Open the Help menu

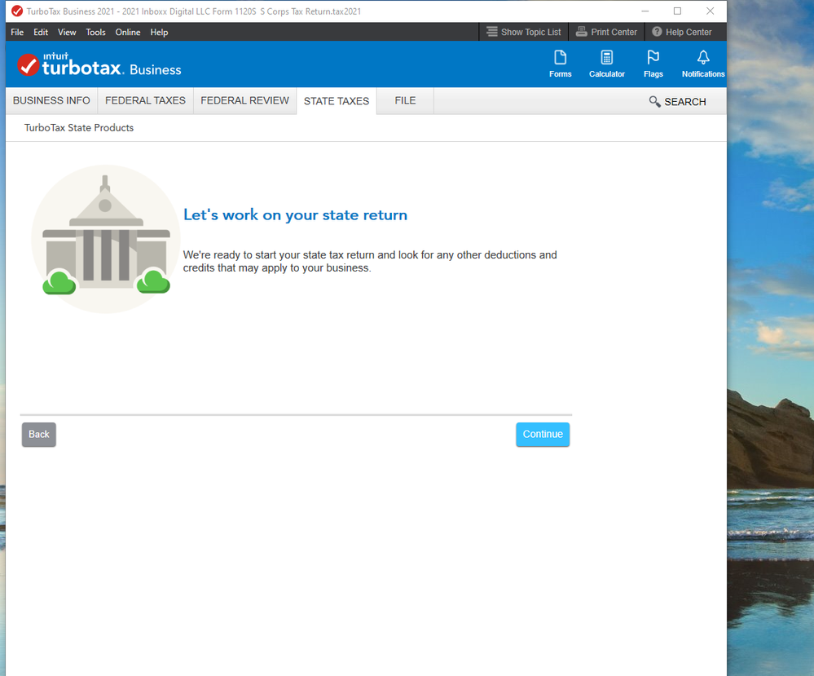(159, 33)
